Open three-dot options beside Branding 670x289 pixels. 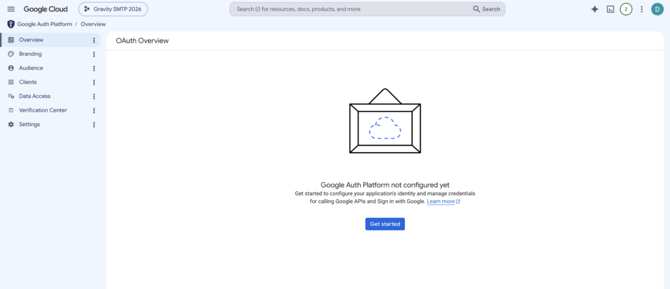94,54
